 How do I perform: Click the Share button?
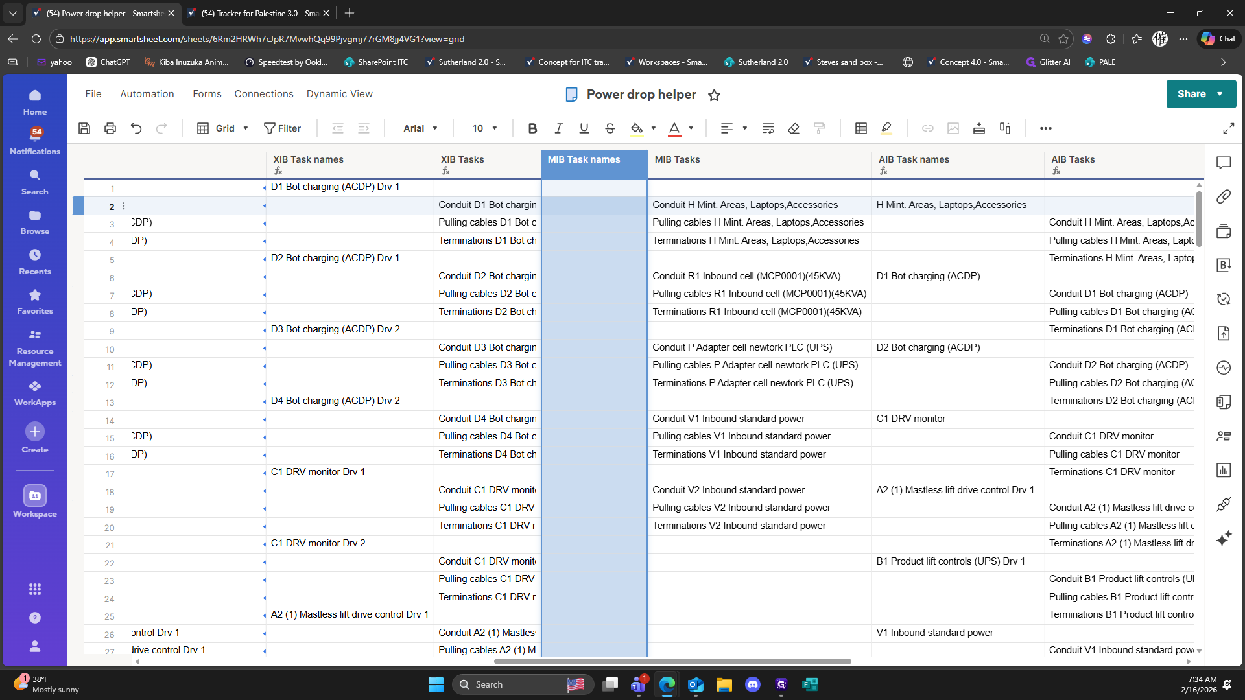click(x=1192, y=94)
